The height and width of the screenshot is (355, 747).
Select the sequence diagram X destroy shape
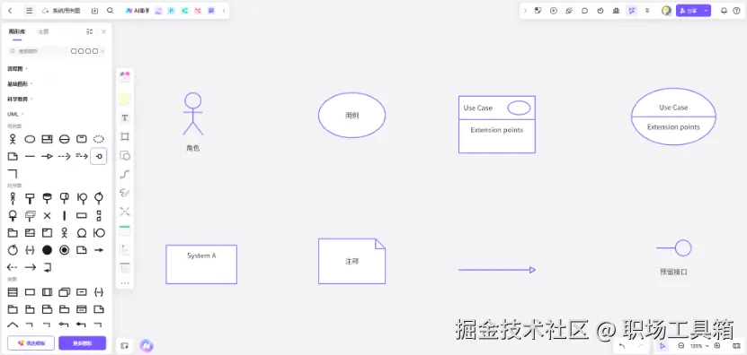(47, 216)
